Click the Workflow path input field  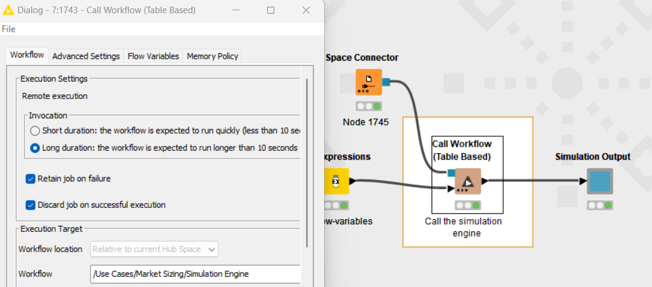[195, 274]
